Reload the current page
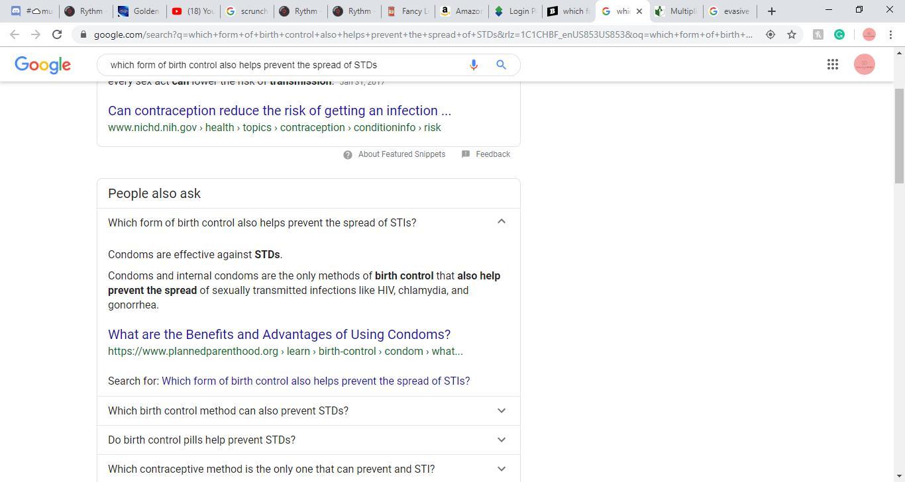905x482 pixels. [x=57, y=34]
